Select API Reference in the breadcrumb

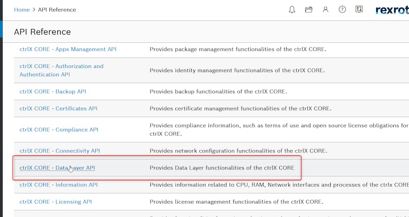click(57, 10)
